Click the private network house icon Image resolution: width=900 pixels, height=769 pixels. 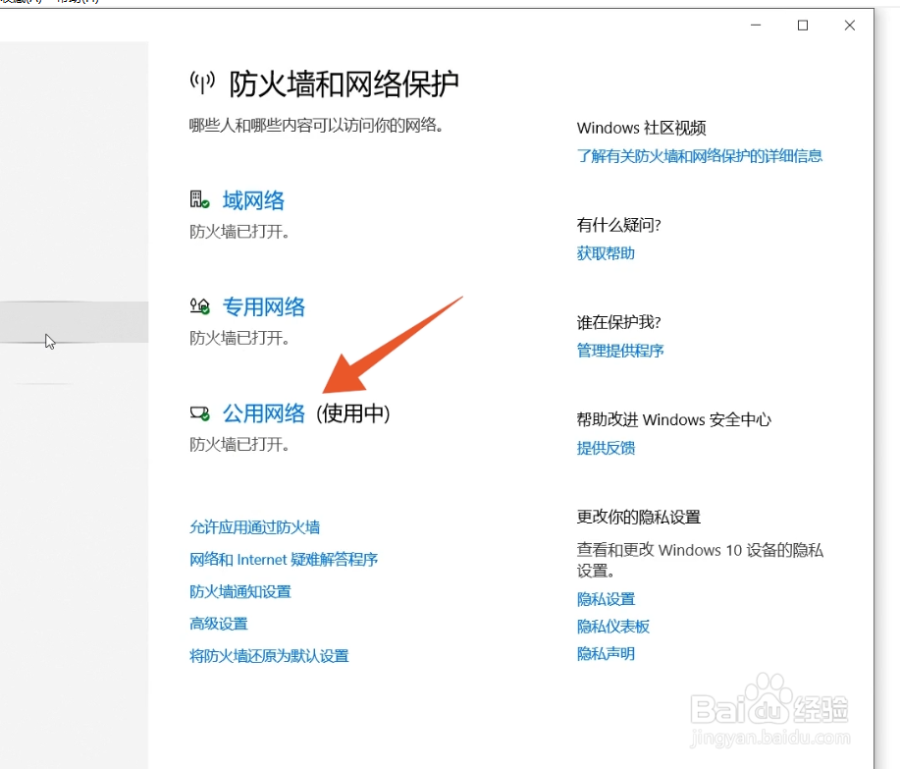point(199,305)
